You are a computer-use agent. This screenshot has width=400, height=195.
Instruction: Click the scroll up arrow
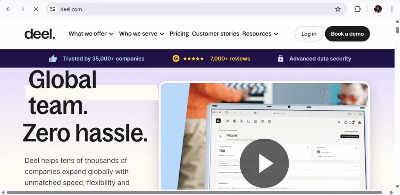click(397, 22)
